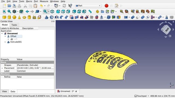This screenshot has width=175, height=98.
Task: Select the Unnamed : 1* document tab
Action: (x=67, y=91)
